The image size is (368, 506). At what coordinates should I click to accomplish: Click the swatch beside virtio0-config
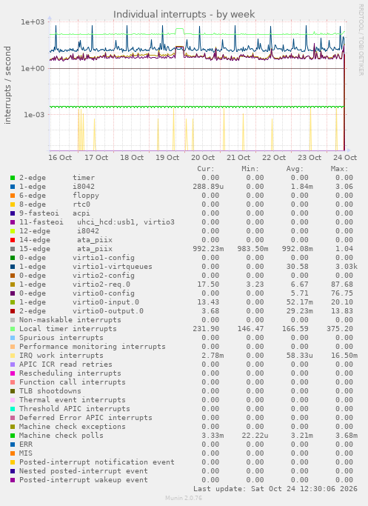[x=13, y=293]
